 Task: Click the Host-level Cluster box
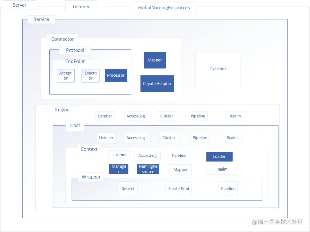(x=169, y=138)
